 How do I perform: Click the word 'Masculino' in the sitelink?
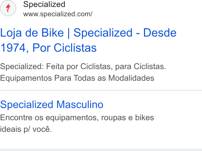(80, 105)
